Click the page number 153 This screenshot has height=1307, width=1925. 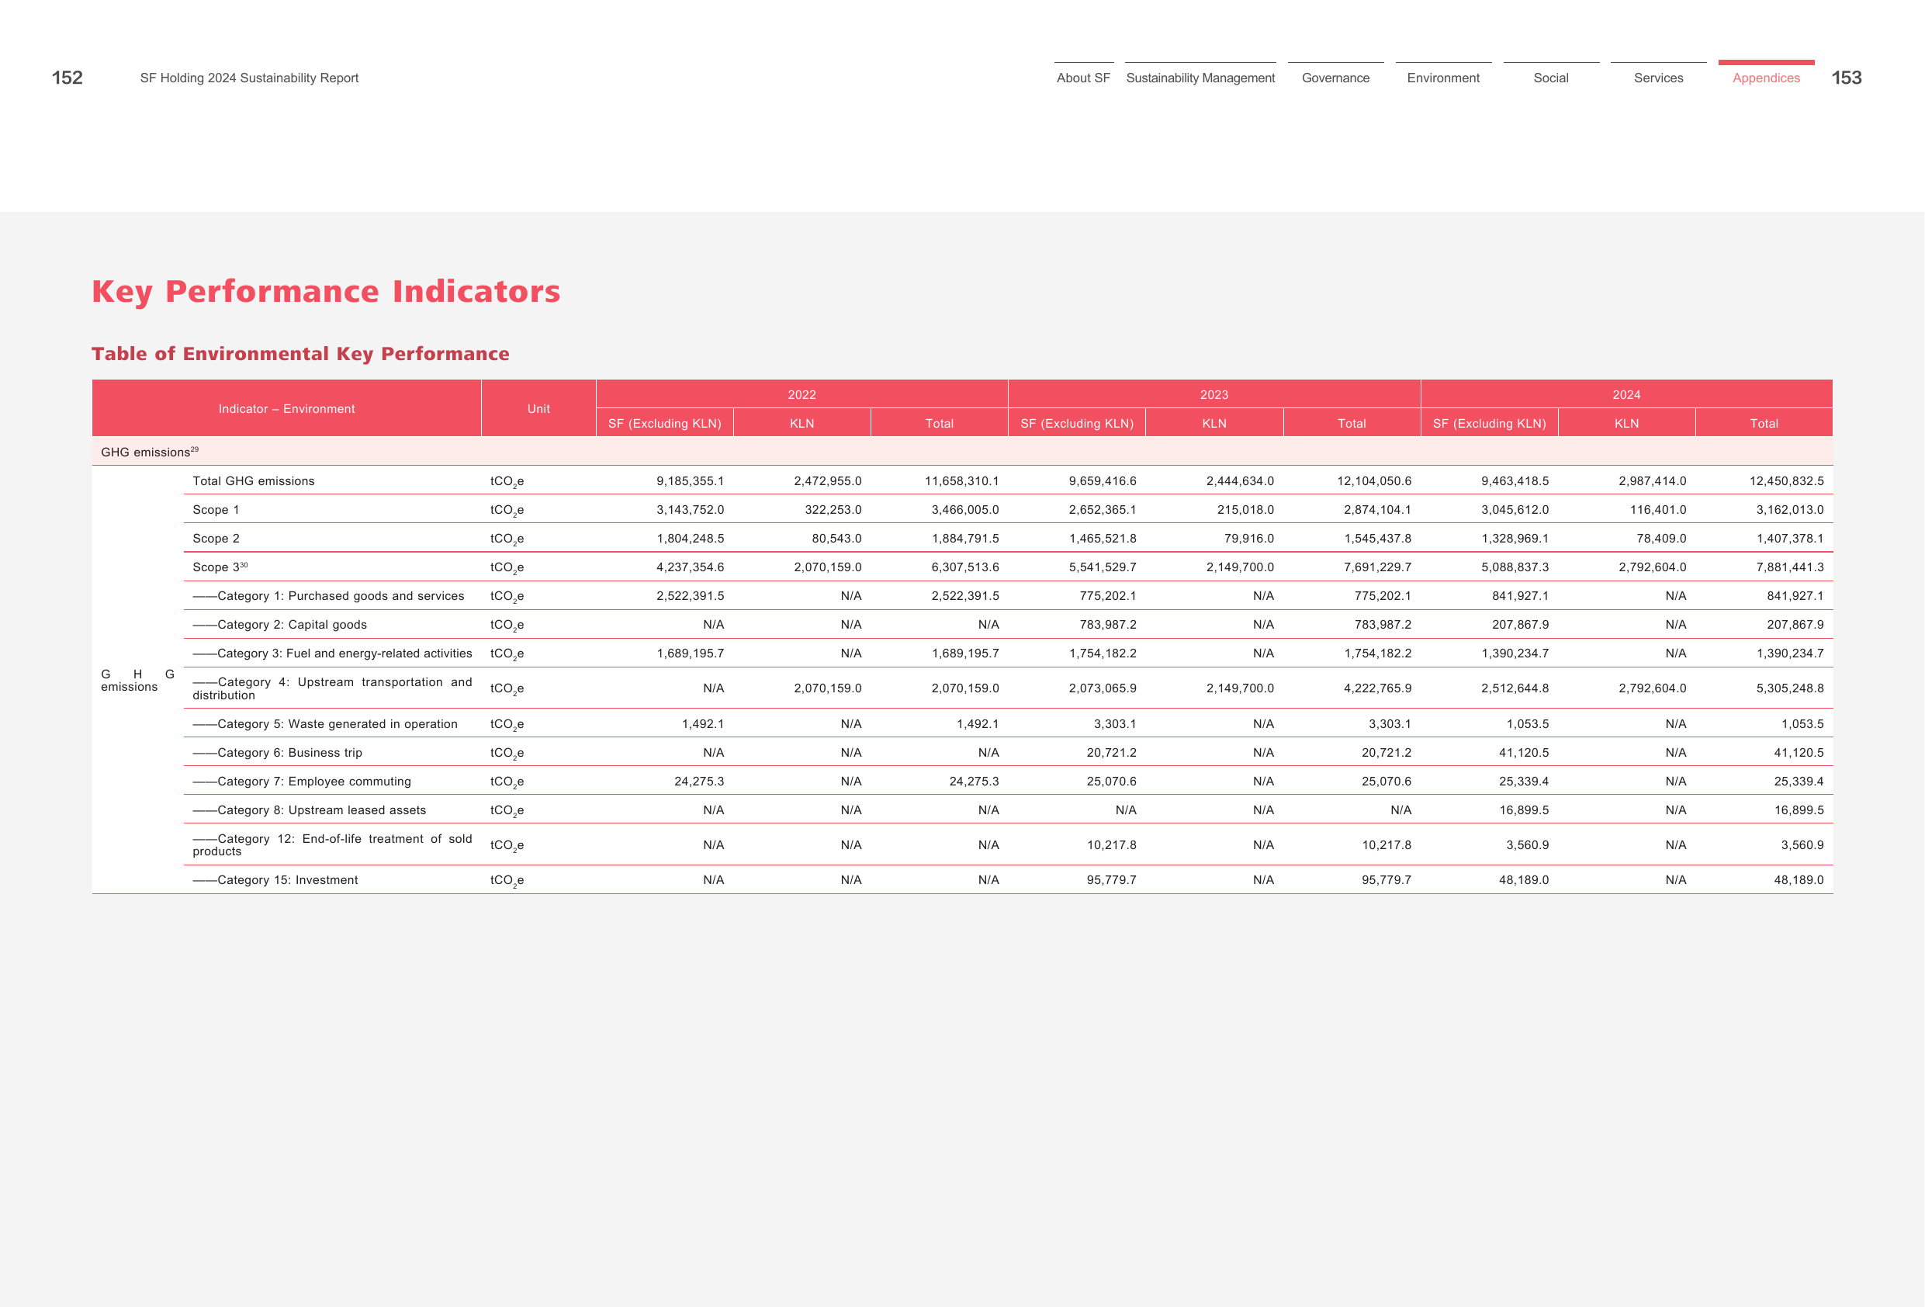(1847, 78)
